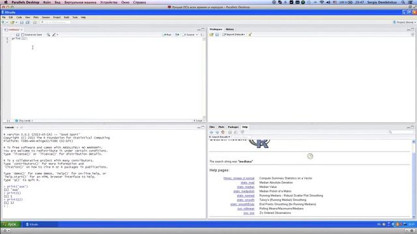Click the Save Workspace disk icon
The image size is (417, 234).
pyautogui.click(x=217, y=34)
